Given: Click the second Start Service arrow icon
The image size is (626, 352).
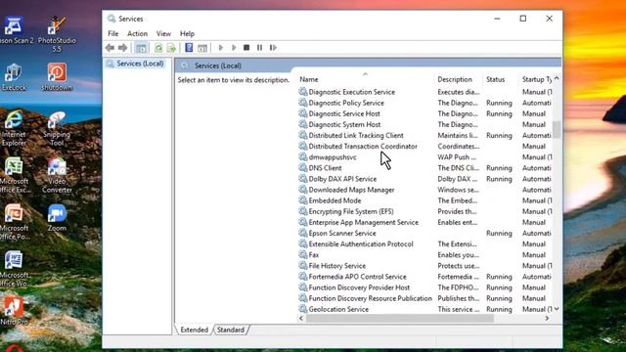Looking at the screenshot, I should pyautogui.click(x=234, y=48).
